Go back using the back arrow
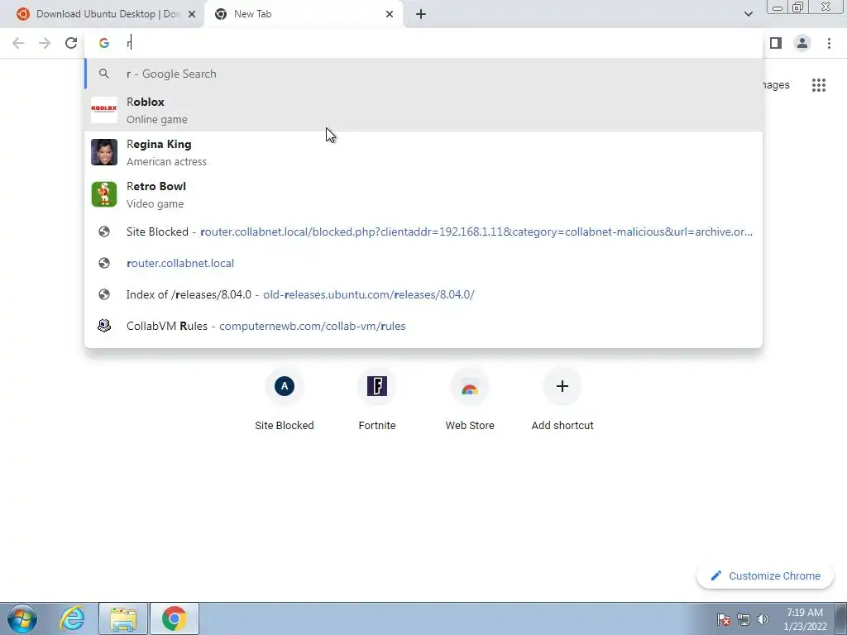 (x=18, y=43)
